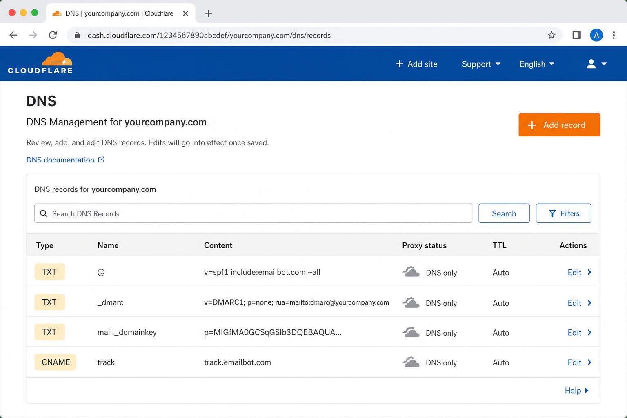The image size is (627, 418).
Task: Click the Cloudflare logo
Action: pyautogui.click(x=40, y=63)
